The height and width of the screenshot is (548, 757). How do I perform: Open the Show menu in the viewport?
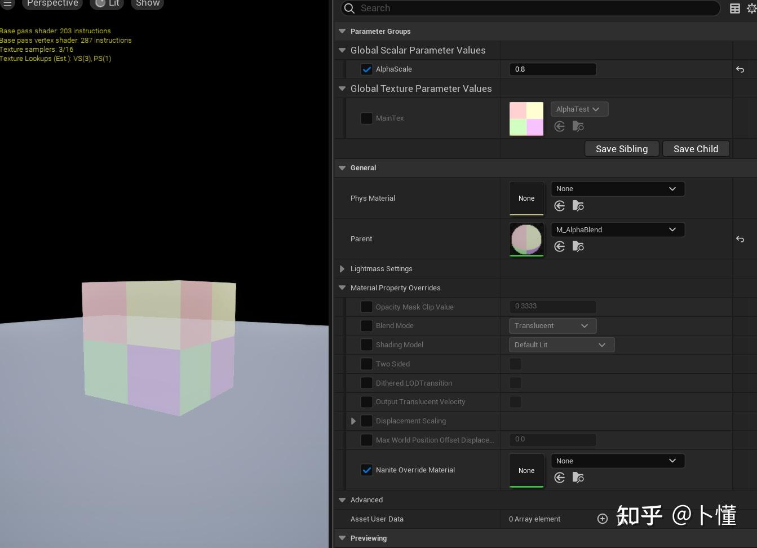147,3
